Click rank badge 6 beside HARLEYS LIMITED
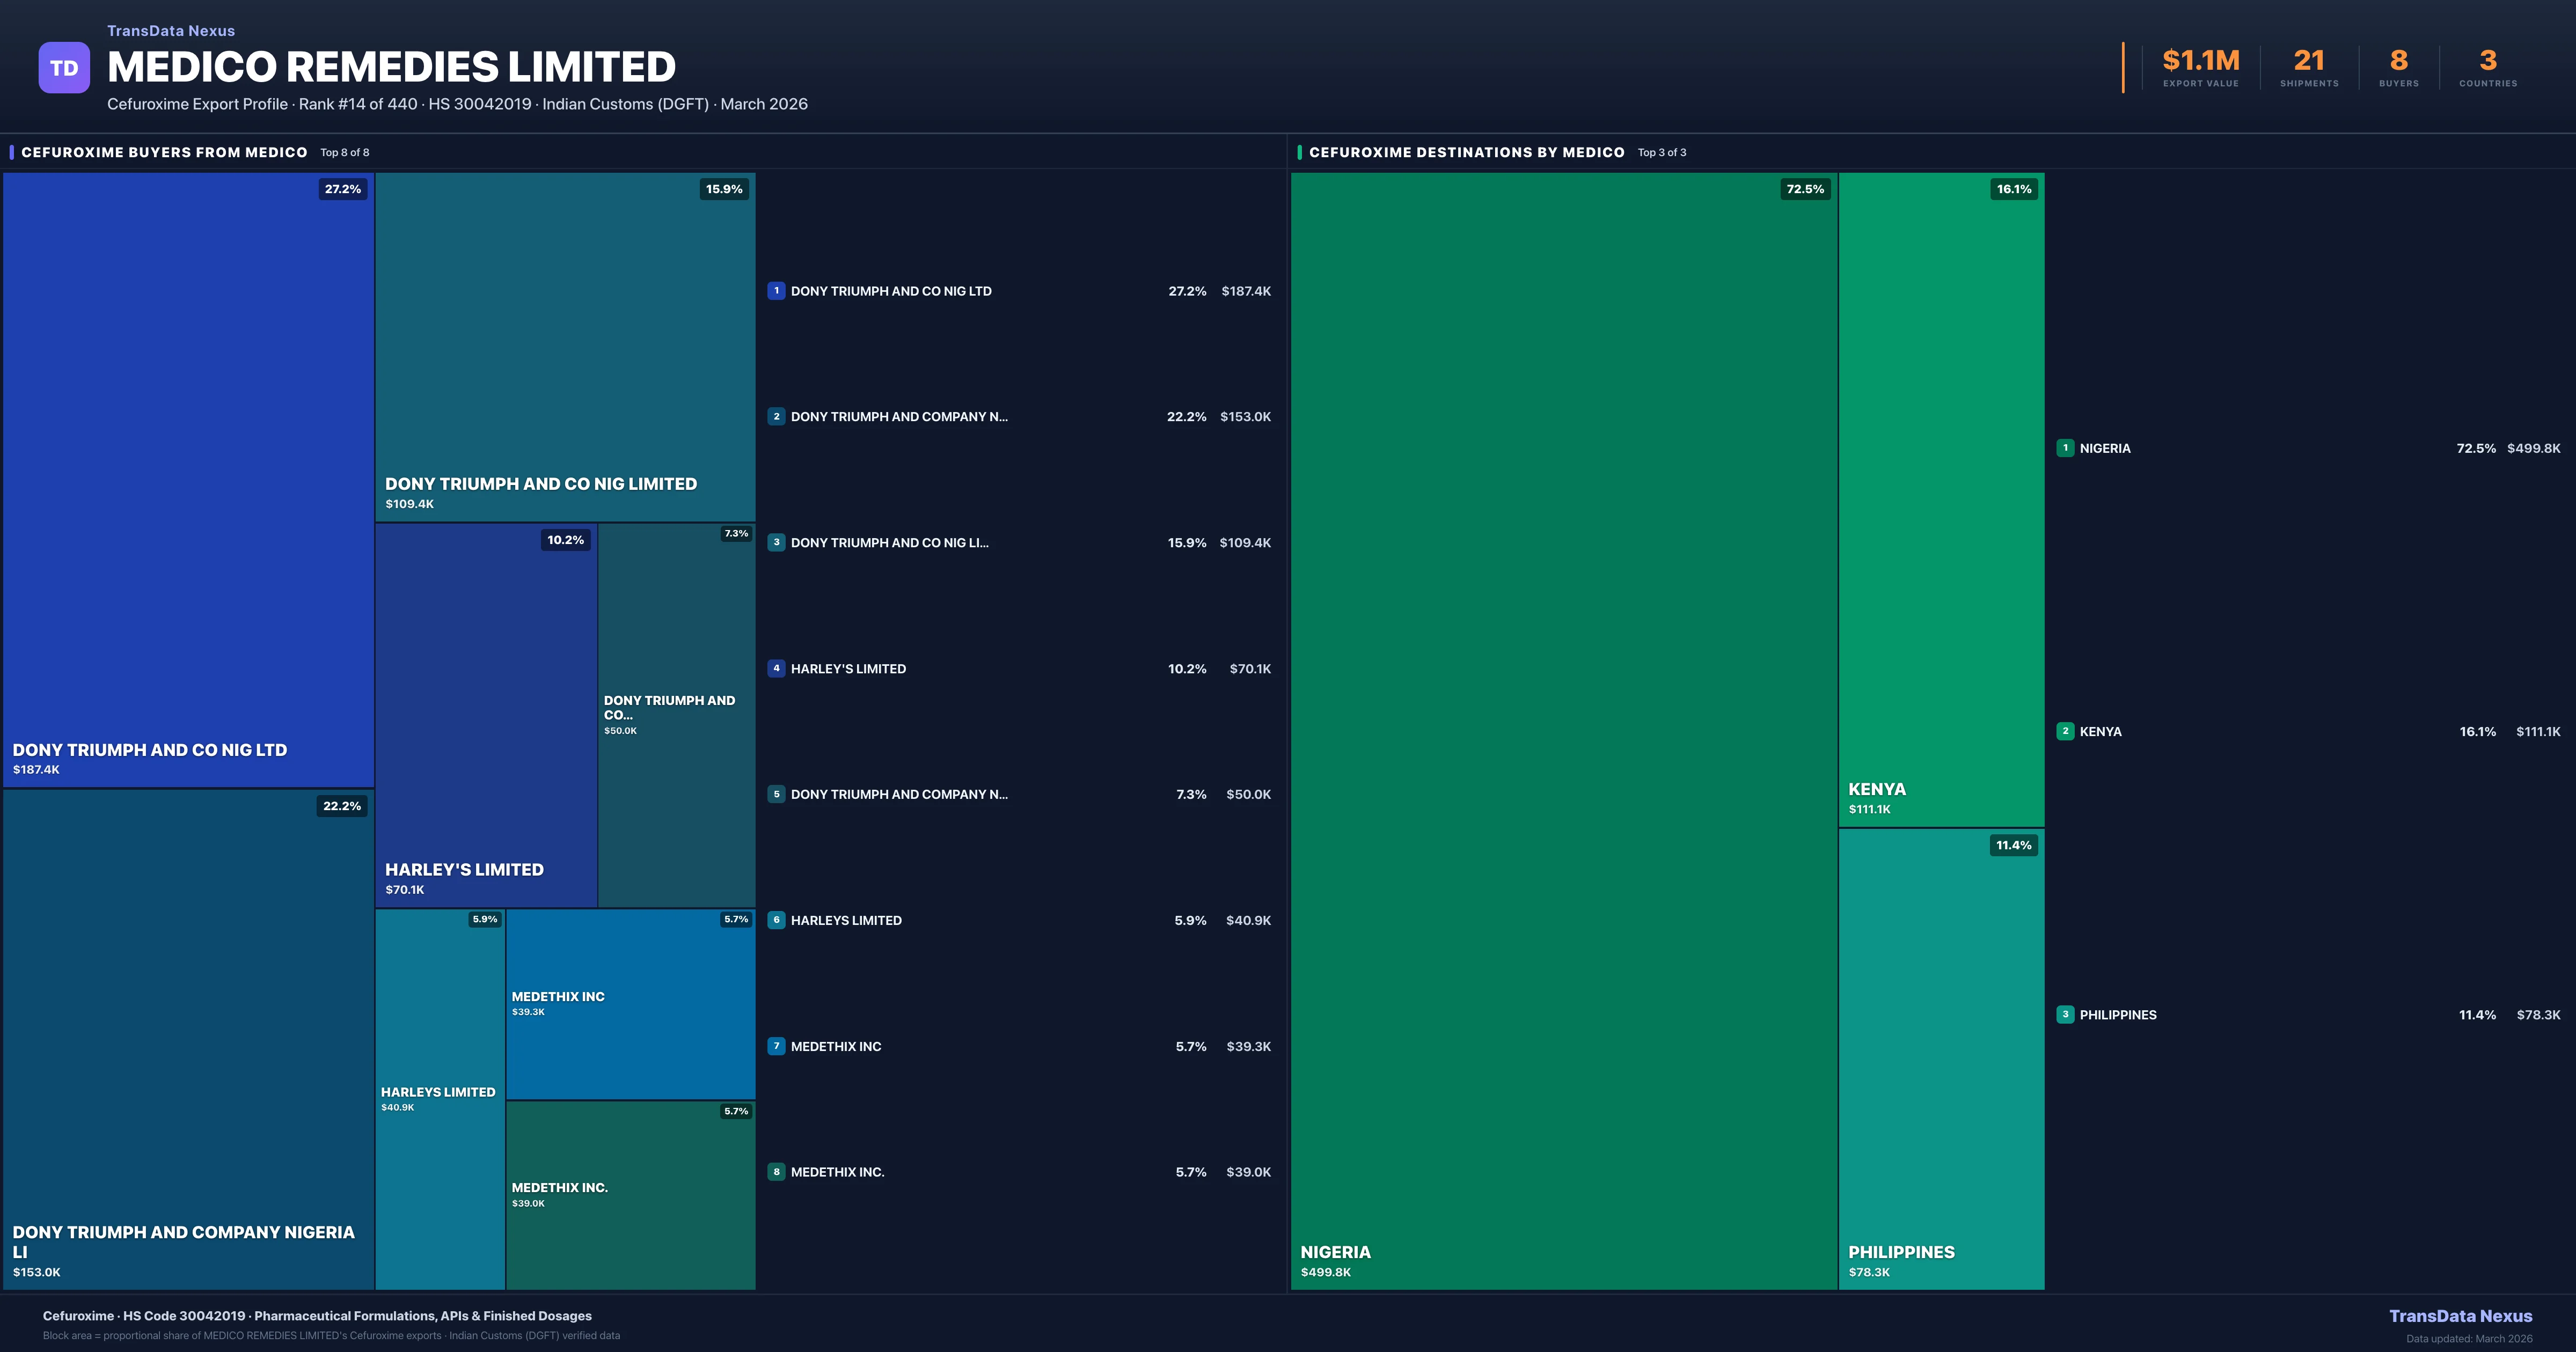2576x1352 pixels. click(x=776, y=920)
